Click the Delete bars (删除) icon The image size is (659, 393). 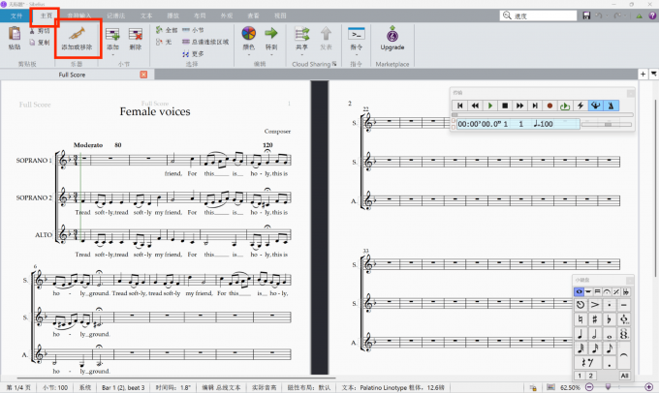click(136, 34)
